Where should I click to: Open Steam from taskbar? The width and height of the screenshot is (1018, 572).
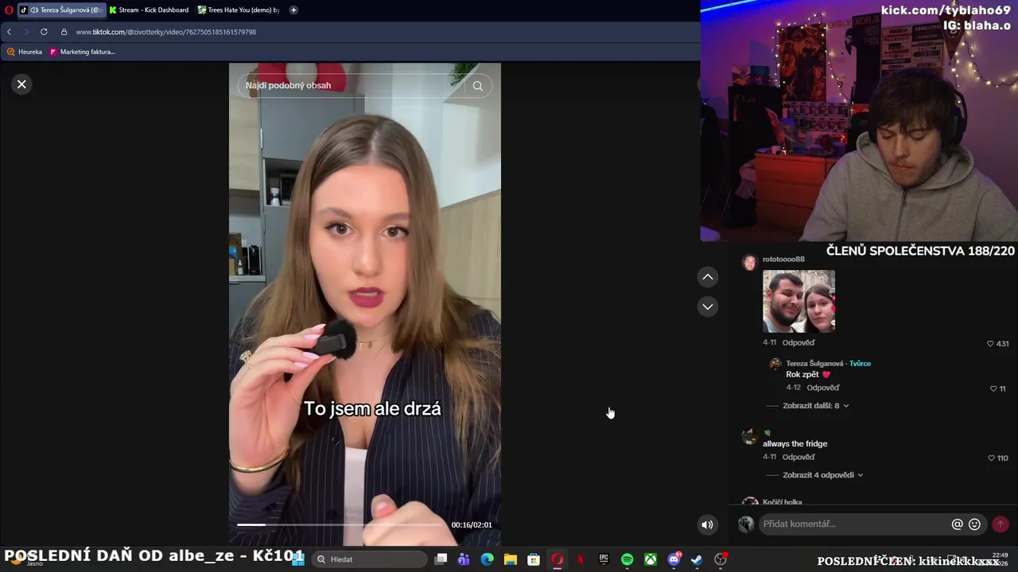(x=697, y=559)
